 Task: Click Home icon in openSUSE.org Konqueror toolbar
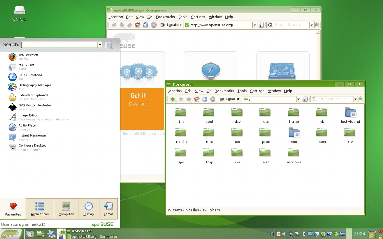pyautogui.click(x=138, y=25)
